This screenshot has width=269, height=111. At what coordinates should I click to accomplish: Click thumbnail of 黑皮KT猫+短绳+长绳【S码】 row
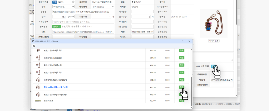coord(38,80)
